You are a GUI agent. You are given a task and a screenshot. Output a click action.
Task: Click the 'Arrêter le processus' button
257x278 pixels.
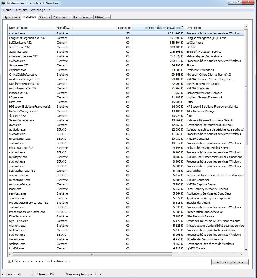tap(230, 262)
